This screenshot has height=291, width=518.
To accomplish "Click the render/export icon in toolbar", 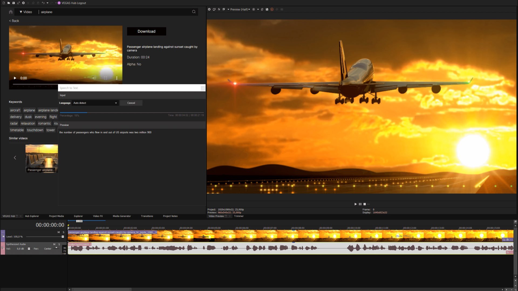I will point(19,3).
